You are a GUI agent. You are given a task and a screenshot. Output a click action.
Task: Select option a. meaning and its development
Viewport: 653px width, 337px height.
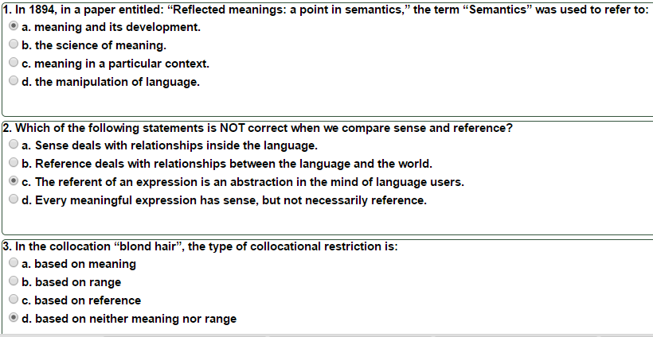(14, 26)
